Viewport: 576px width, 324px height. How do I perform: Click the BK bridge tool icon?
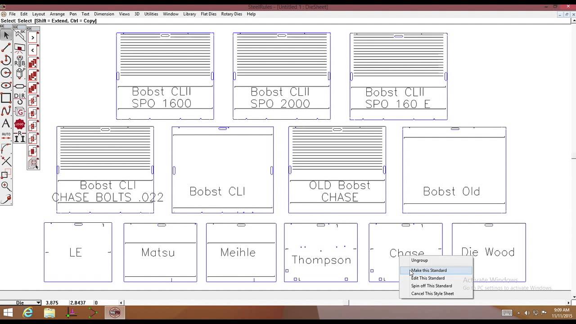[20, 35]
